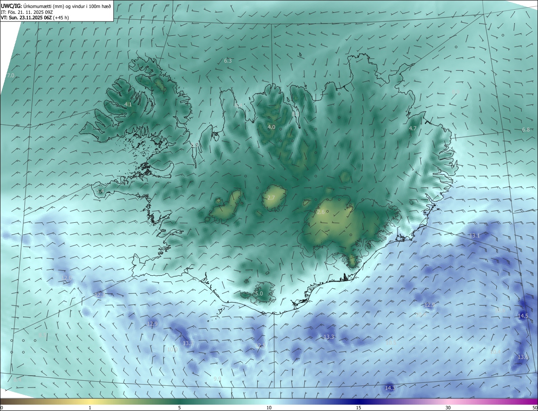Click the 14.3 value label on the map

[x=390, y=388]
